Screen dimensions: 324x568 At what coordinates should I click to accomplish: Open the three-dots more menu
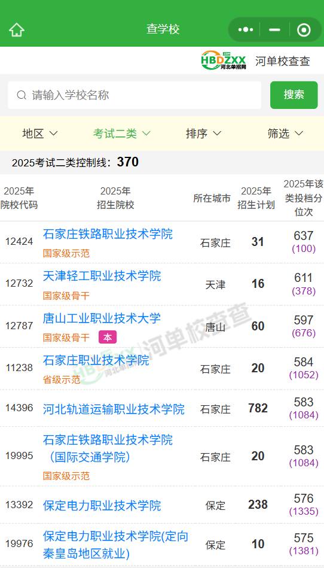[x=246, y=30]
